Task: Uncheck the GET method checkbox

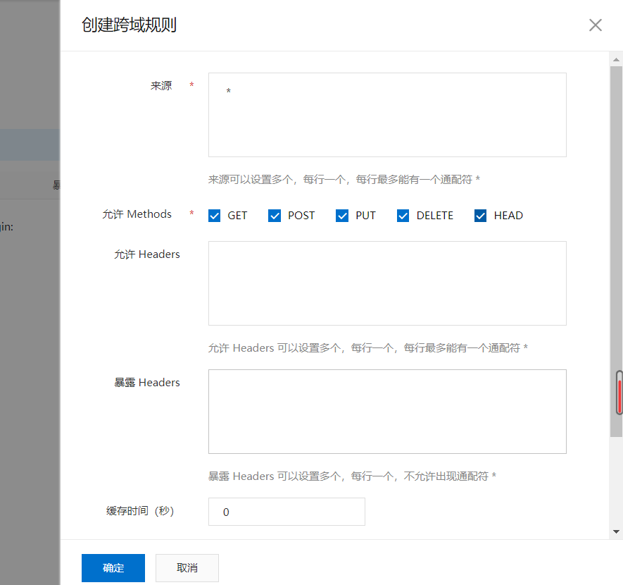Action: (x=215, y=216)
